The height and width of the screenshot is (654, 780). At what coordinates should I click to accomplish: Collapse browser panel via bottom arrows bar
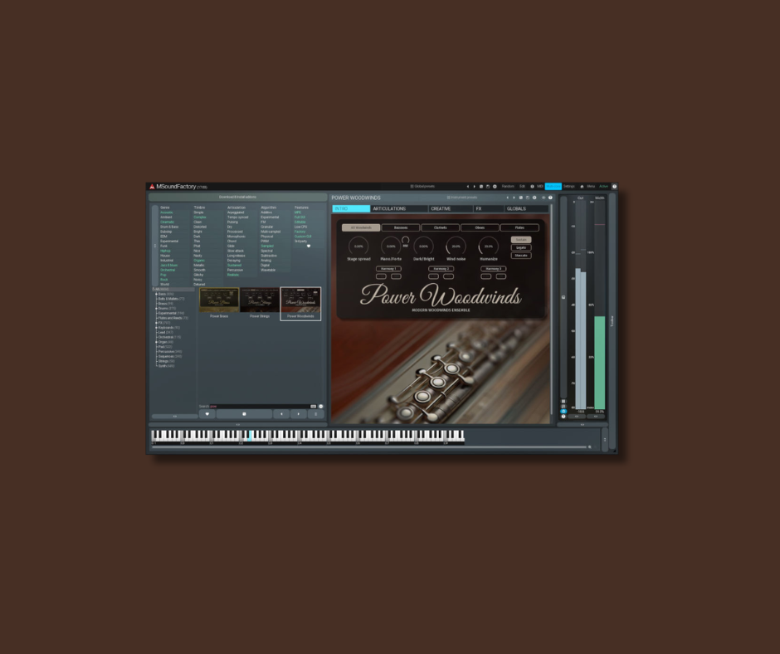238,425
